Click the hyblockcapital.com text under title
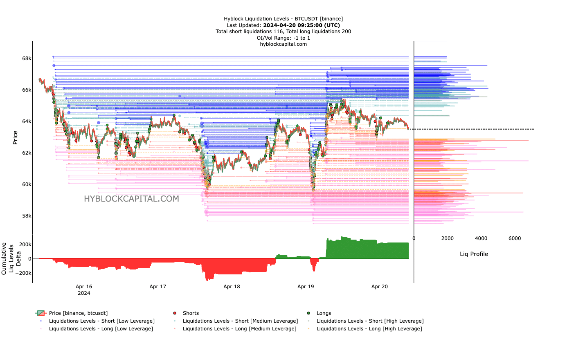Image resolution: width=567 pixels, height=339 pixels. pyautogui.click(x=283, y=44)
